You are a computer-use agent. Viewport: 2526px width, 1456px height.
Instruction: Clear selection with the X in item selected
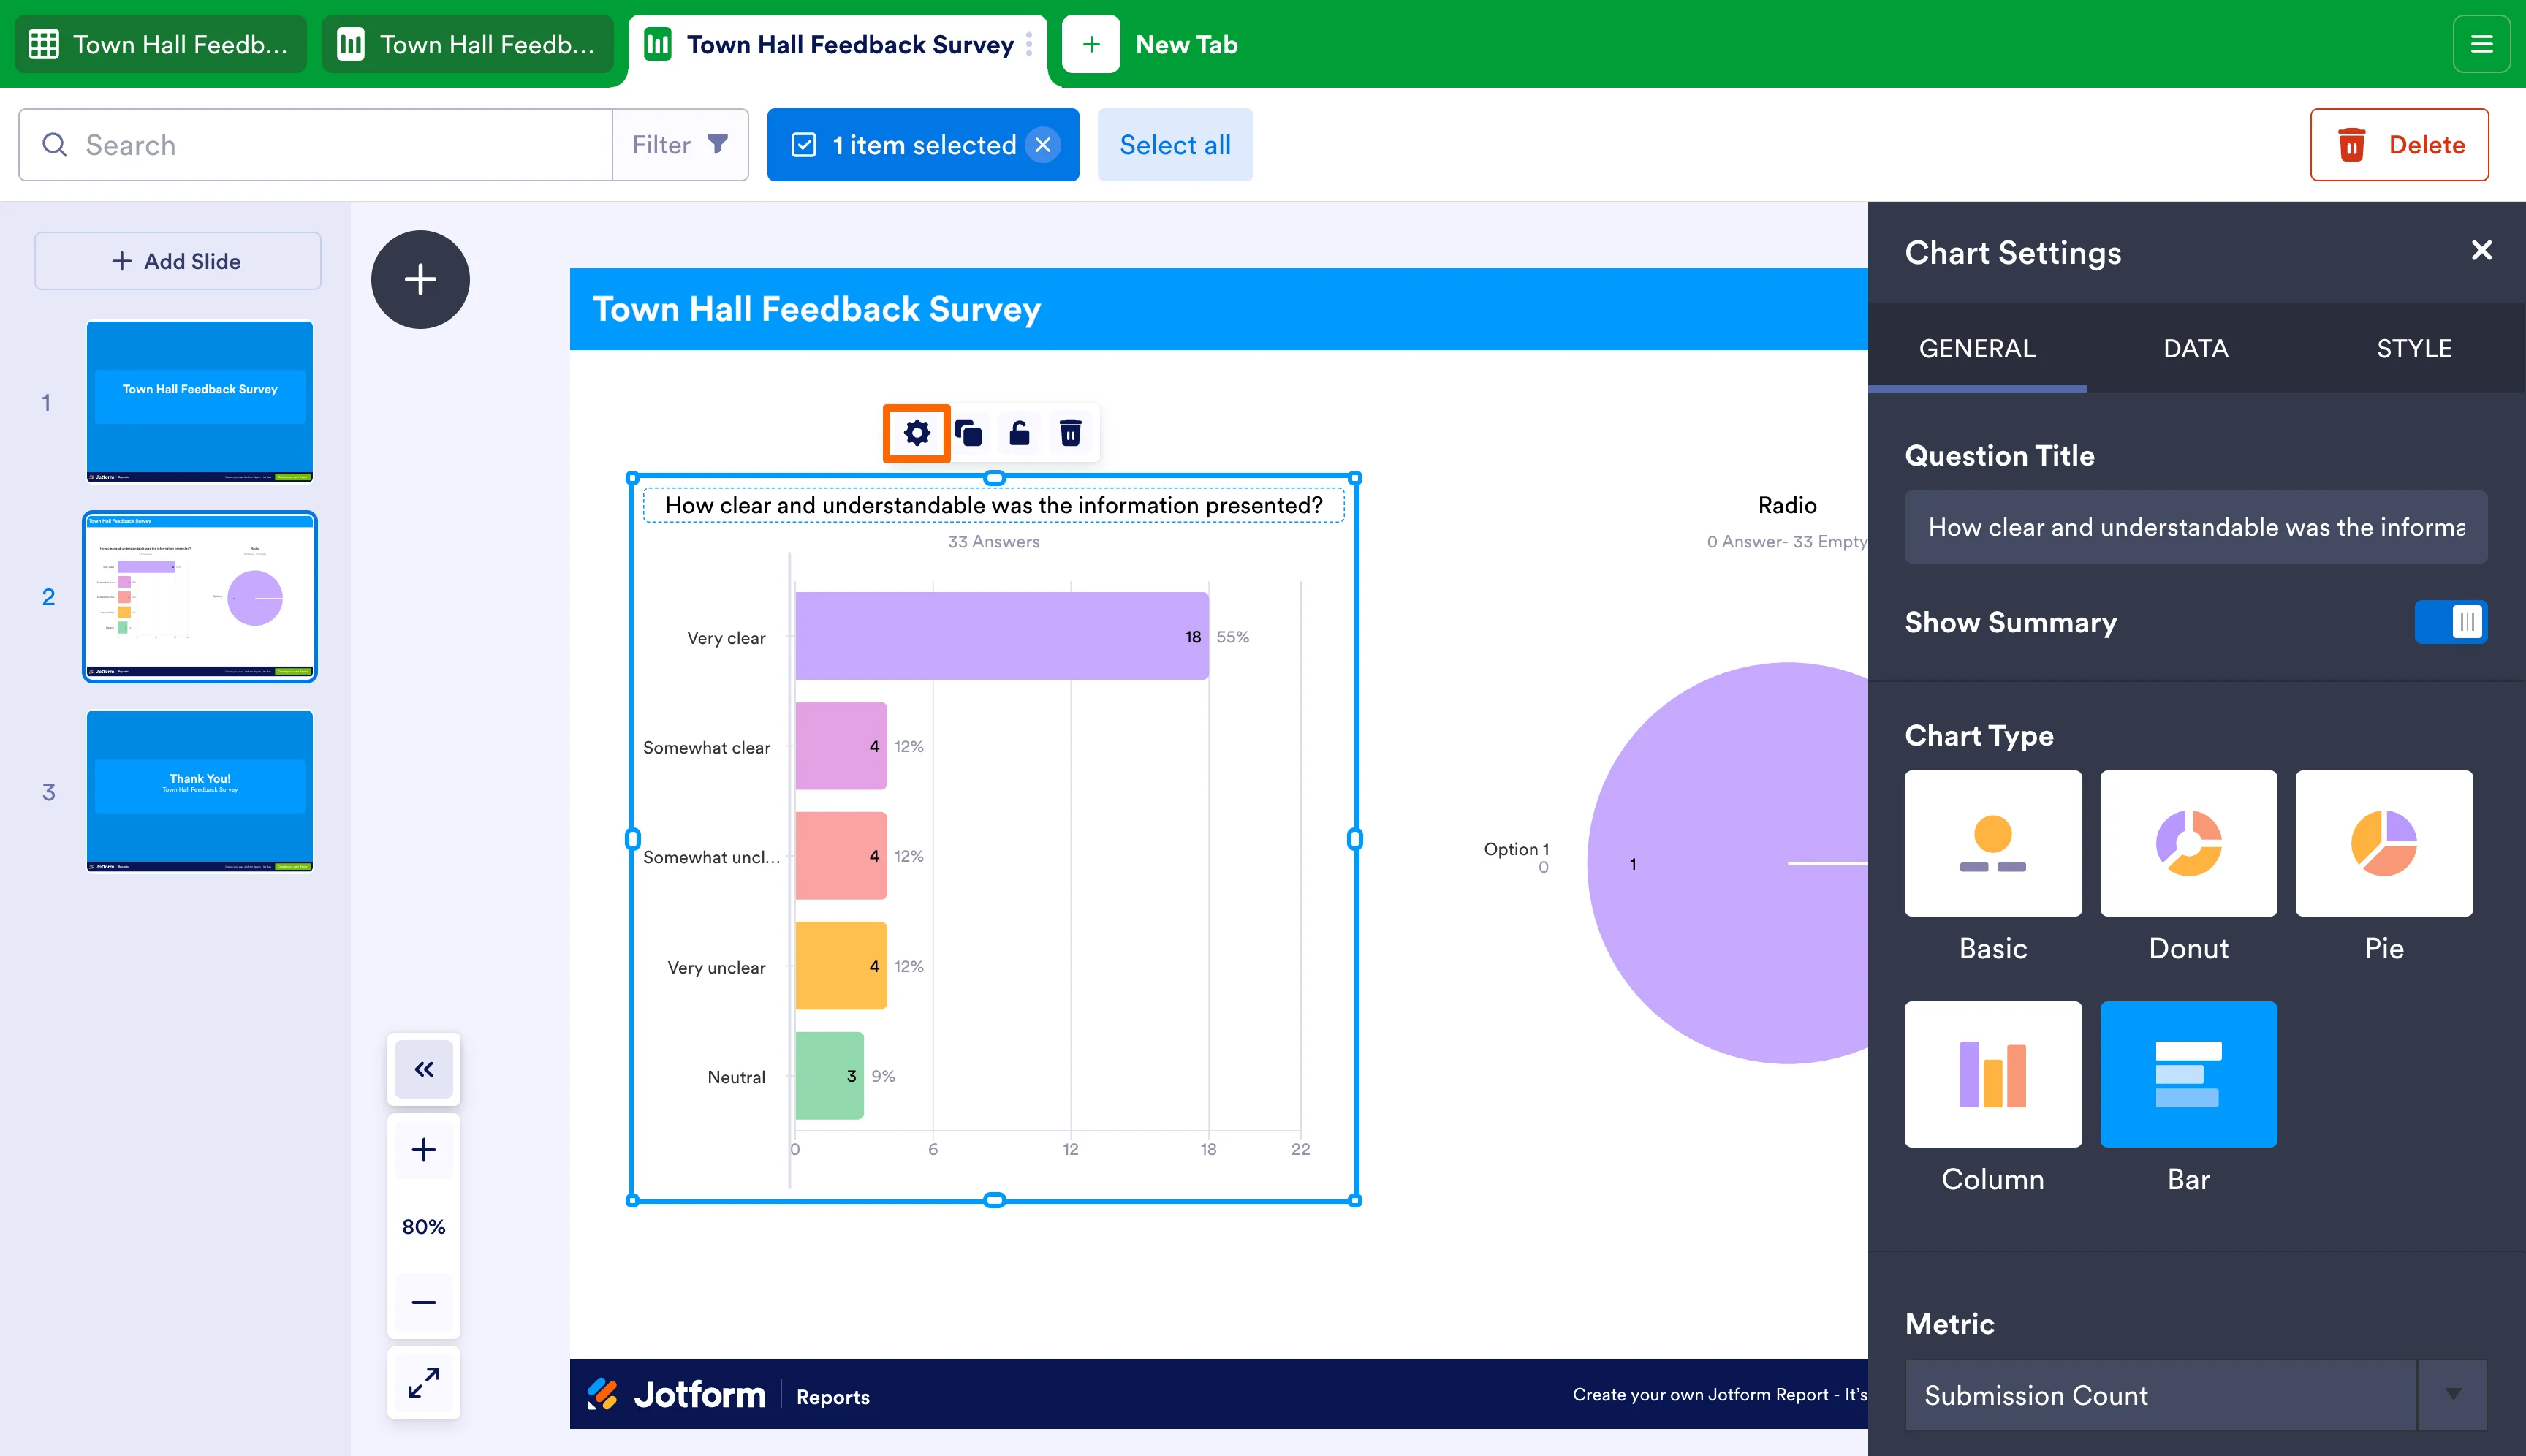pos(1043,145)
